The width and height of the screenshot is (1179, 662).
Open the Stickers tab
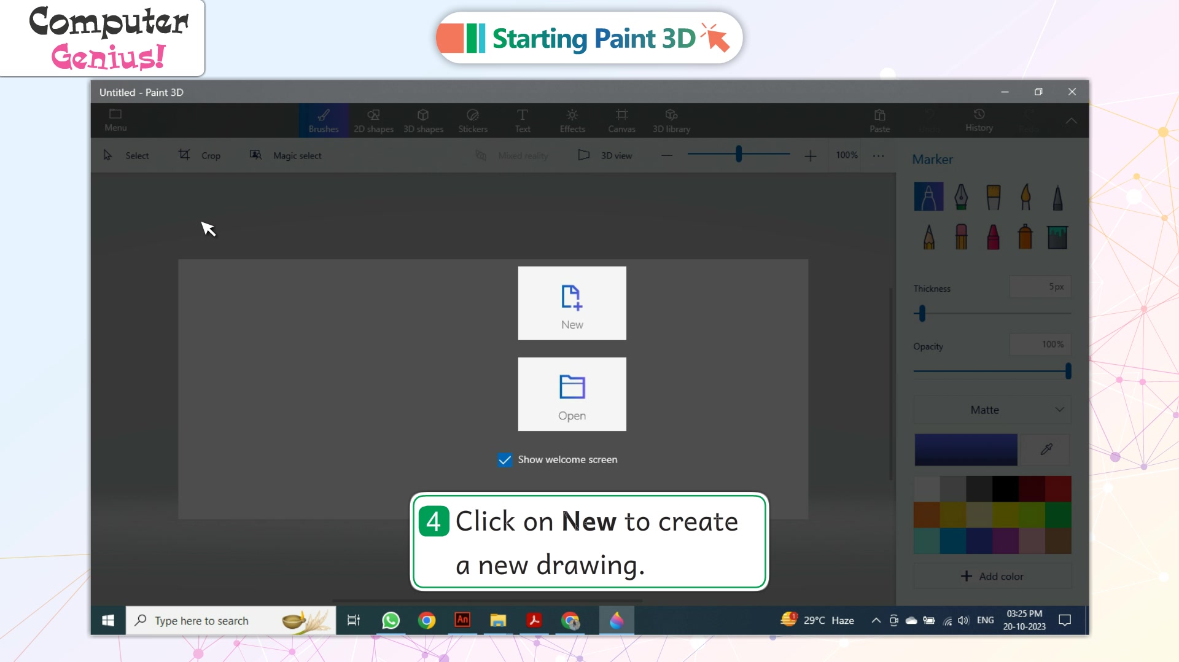[x=473, y=120]
